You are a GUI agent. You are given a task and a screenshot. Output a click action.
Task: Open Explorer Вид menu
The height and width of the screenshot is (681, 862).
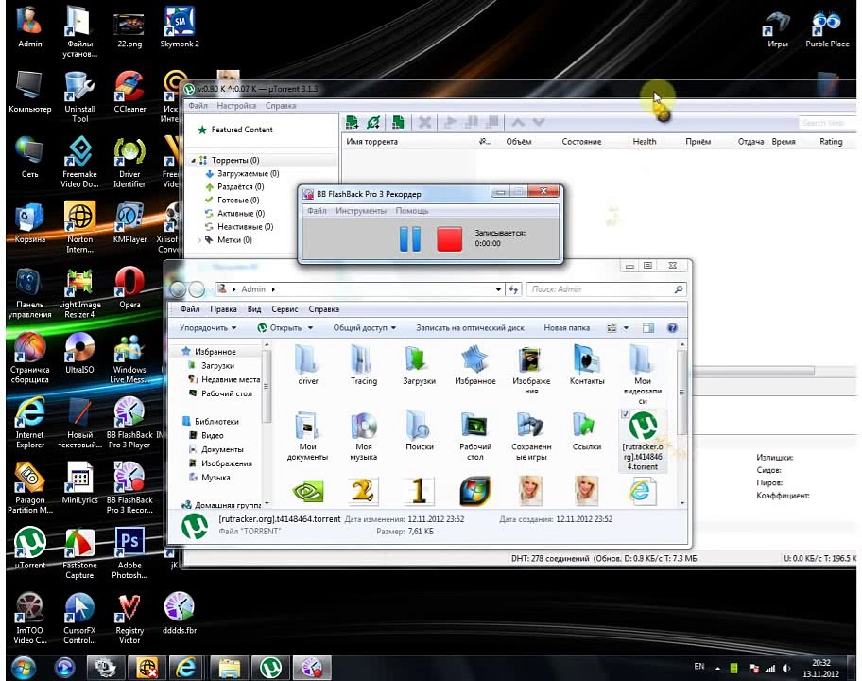[x=254, y=309]
